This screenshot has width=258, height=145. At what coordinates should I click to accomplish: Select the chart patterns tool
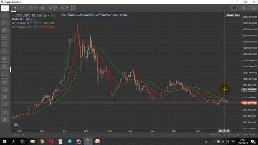point(4,44)
